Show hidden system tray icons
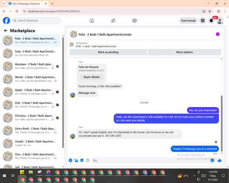Viewport: 229px width, 183px height. 194,176
